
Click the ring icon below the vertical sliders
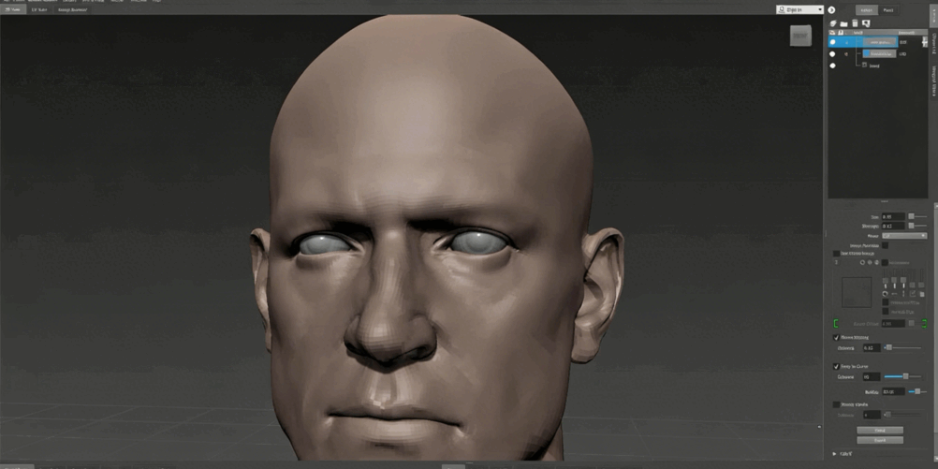(886, 294)
